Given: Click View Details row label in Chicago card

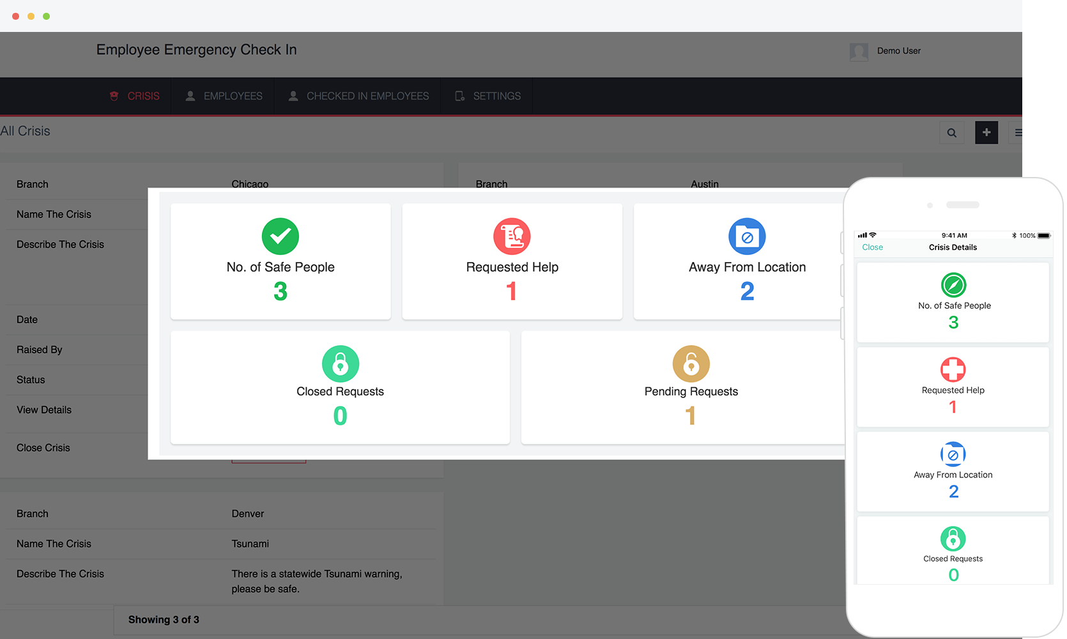Looking at the screenshot, I should click(44, 410).
